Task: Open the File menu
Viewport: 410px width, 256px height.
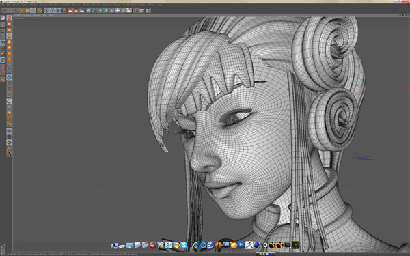Action: (x=3, y=5)
